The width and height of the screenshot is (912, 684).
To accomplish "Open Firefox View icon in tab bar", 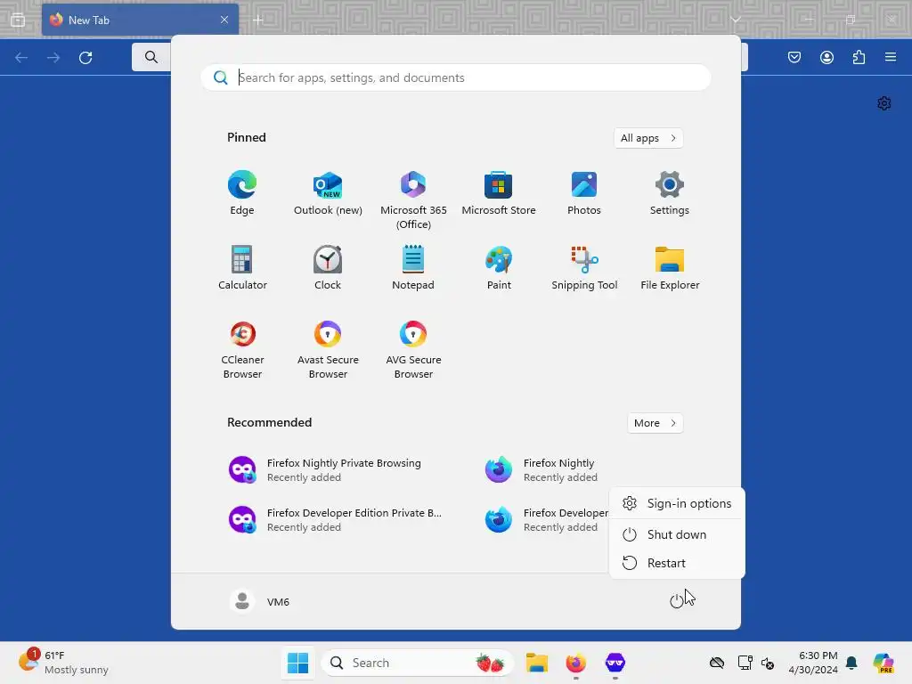I will [18, 20].
